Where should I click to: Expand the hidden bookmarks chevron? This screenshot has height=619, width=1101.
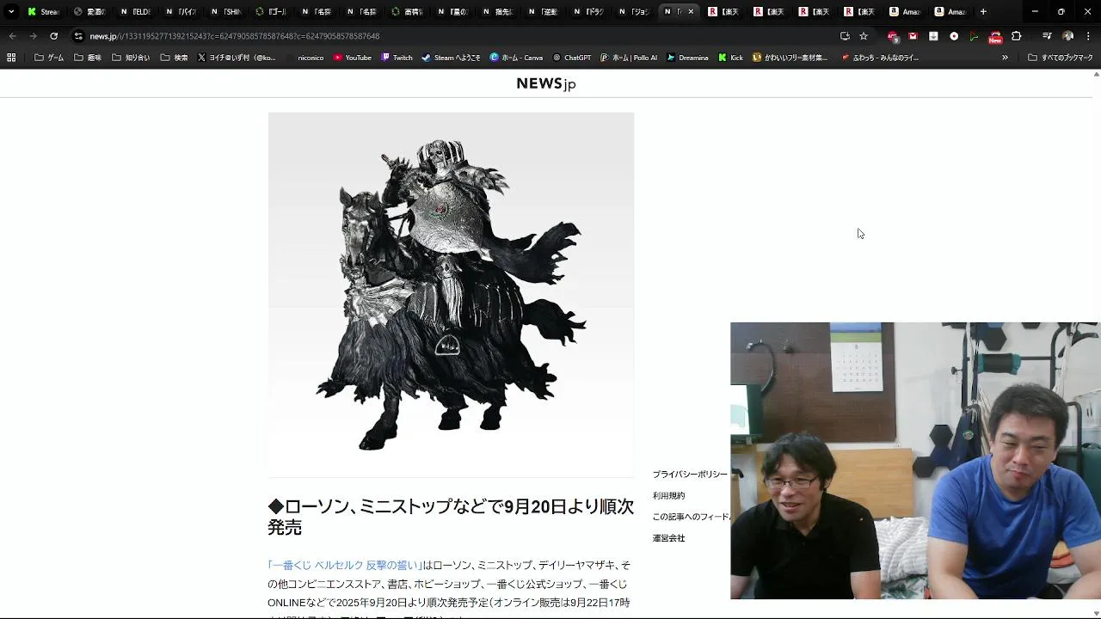tap(1005, 58)
